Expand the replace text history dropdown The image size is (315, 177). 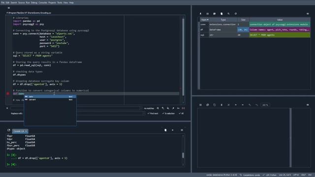[x=144, y=114]
